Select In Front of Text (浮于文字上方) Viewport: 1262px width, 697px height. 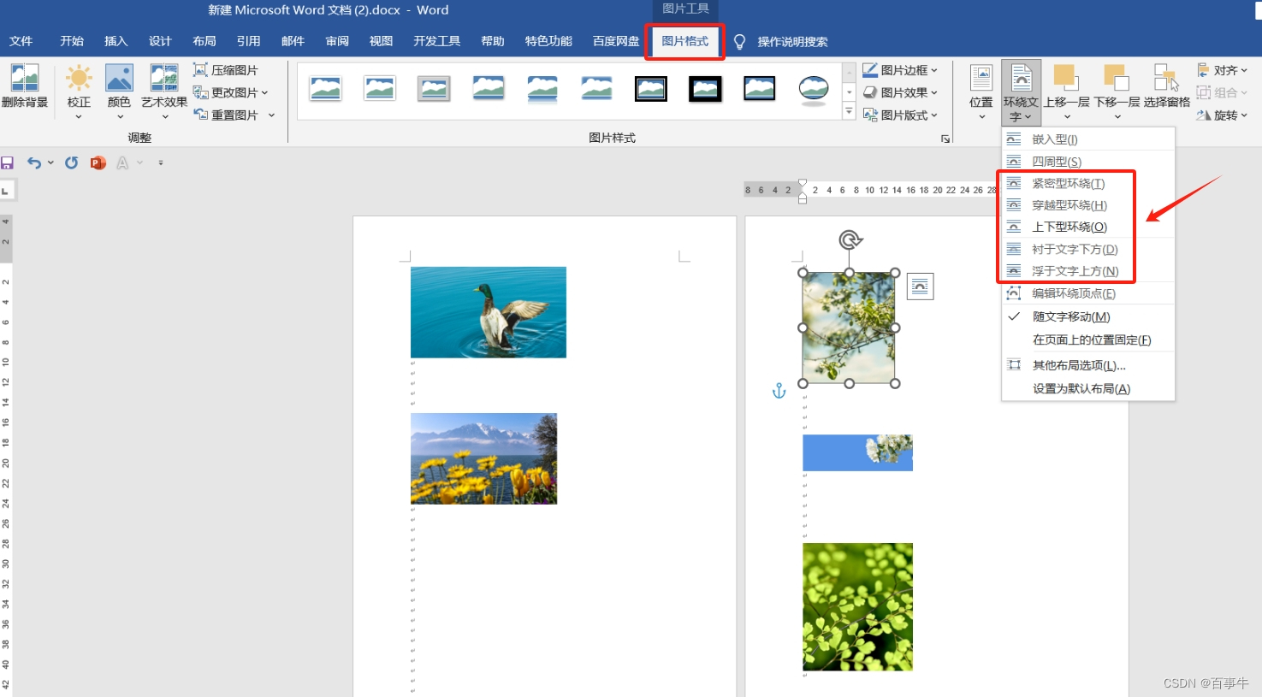point(1088,271)
